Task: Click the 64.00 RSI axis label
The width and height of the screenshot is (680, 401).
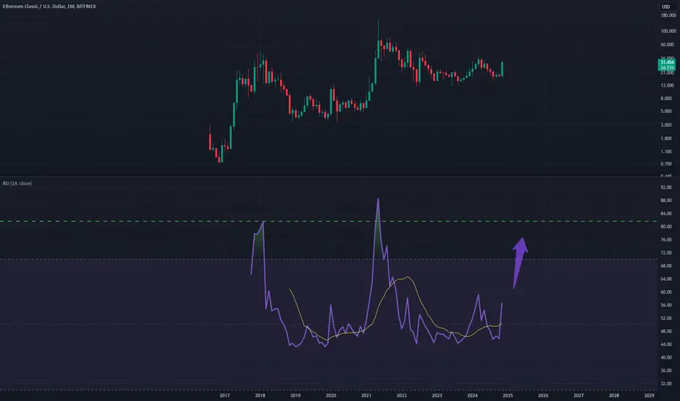Action: tap(665, 279)
